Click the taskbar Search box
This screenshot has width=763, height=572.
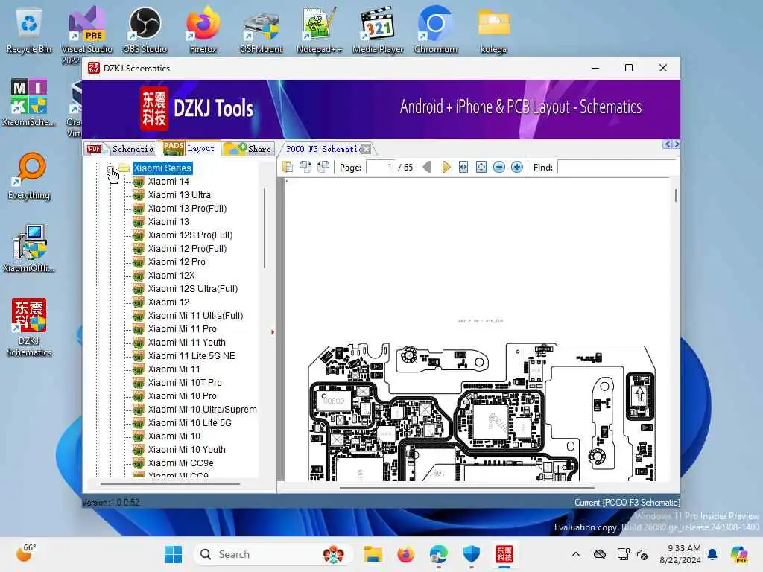[x=273, y=554]
